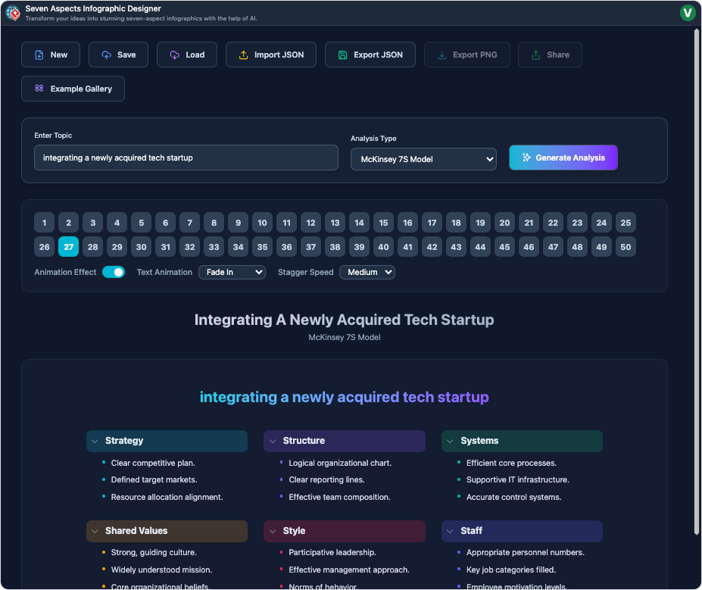Click the Save cloud upload icon
The width and height of the screenshot is (702, 590).
coord(106,55)
